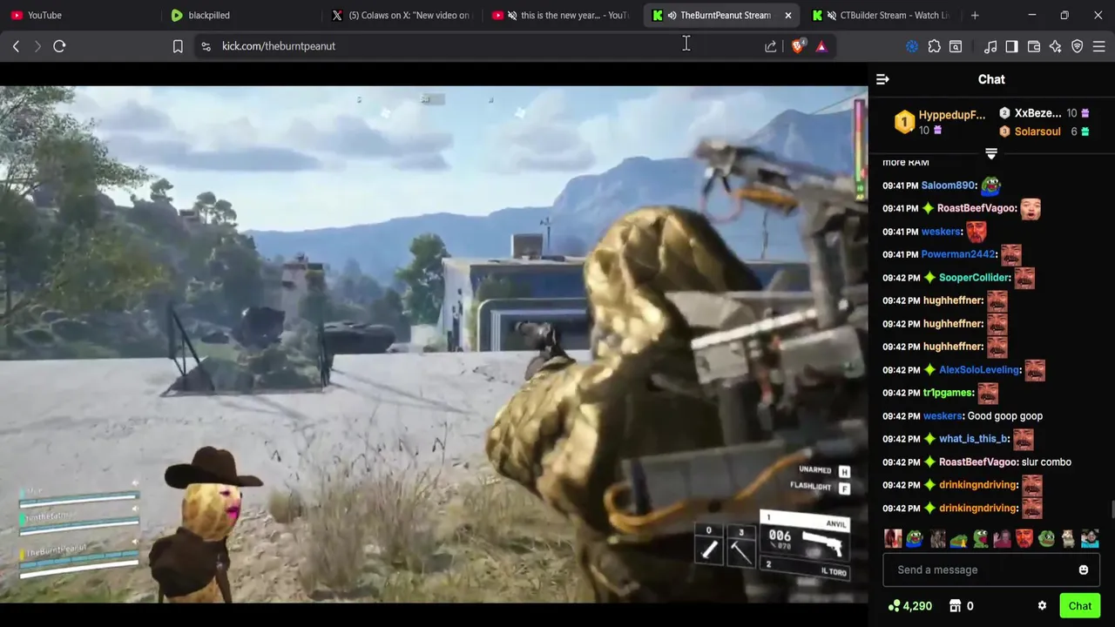Click the 'Good goop goop' chat message

pyautogui.click(x=1005, y=416)
